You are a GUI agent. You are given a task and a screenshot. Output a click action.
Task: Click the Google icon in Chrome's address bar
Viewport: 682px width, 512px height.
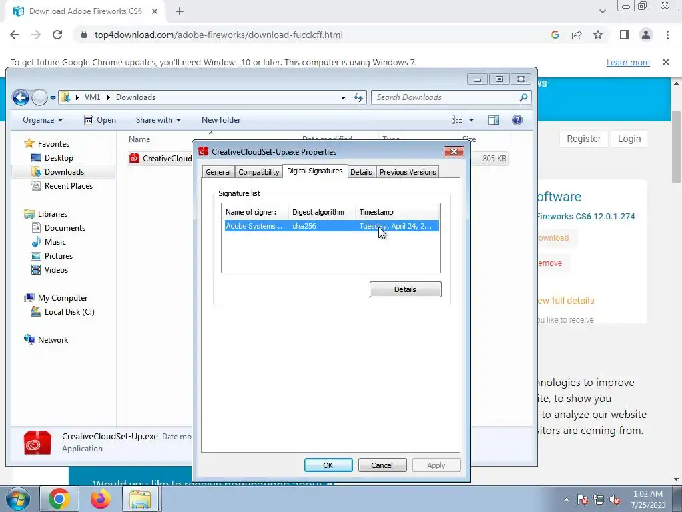[x=555, y=35]
